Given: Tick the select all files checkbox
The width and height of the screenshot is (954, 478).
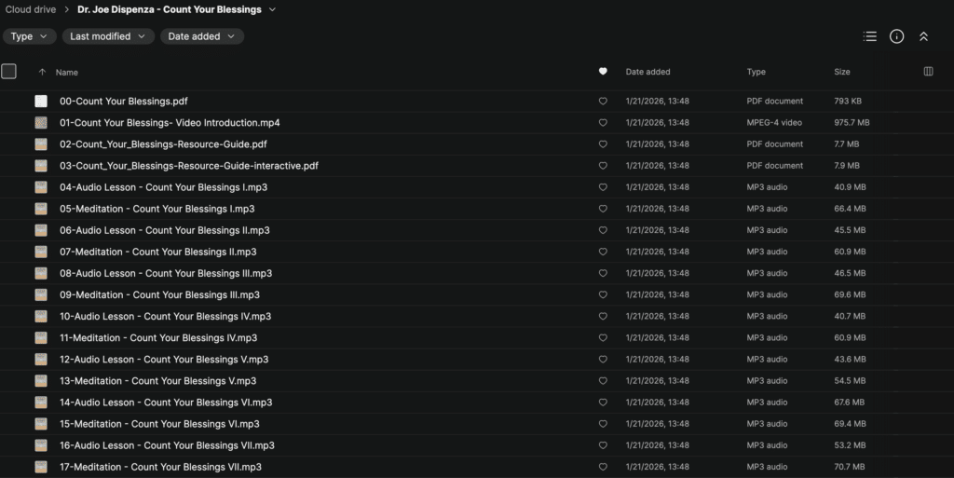Looking at the screenshot, I should [x=9, y=71].
